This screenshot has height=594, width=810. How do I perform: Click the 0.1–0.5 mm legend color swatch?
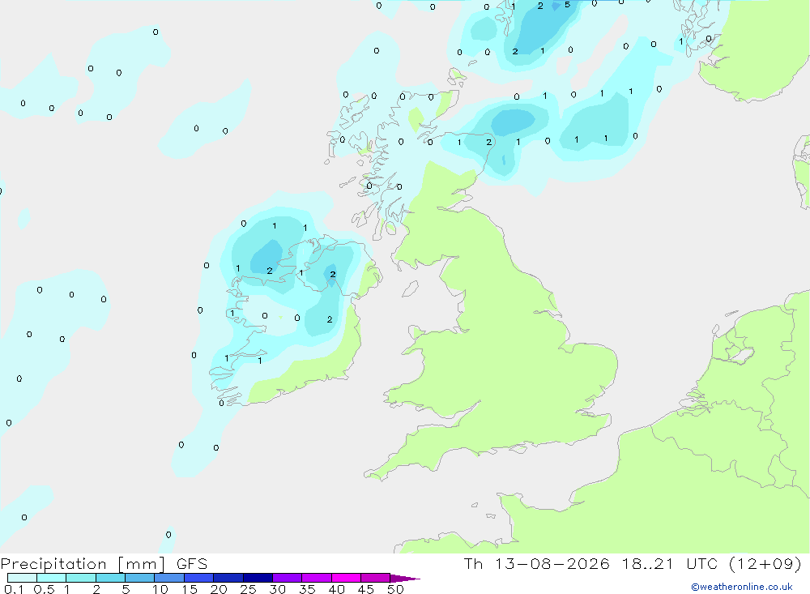(22, 578)
